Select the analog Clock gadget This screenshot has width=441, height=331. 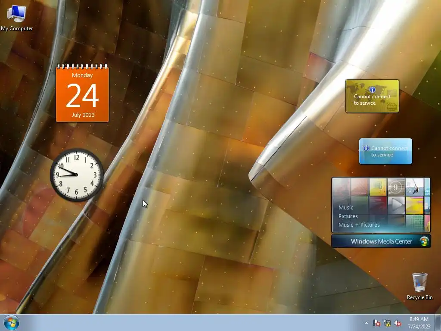(77, 175)
